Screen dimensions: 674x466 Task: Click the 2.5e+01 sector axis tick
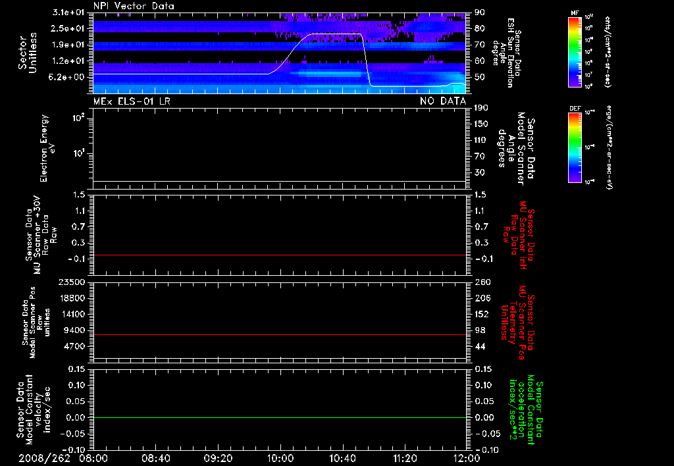click(x=68, y=28)
